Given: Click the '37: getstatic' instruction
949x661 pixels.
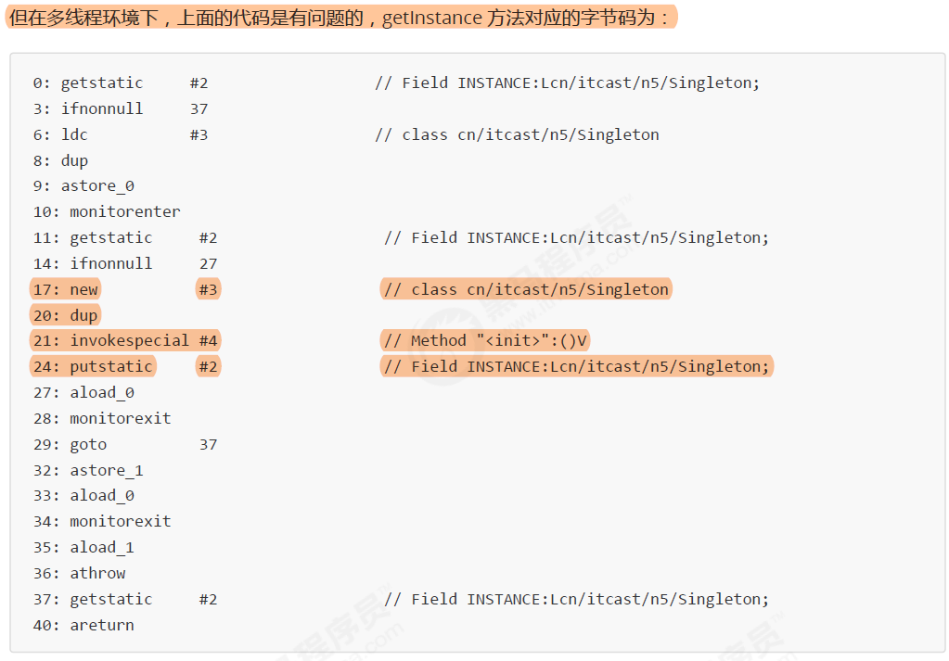Looking at the screenshot, I should (x=93, y=599).
